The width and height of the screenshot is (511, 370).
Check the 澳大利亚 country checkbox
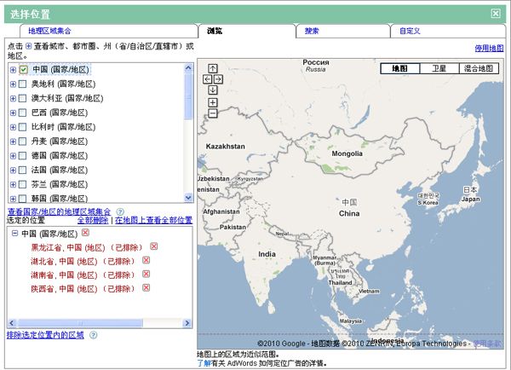[x=23, y=98]
